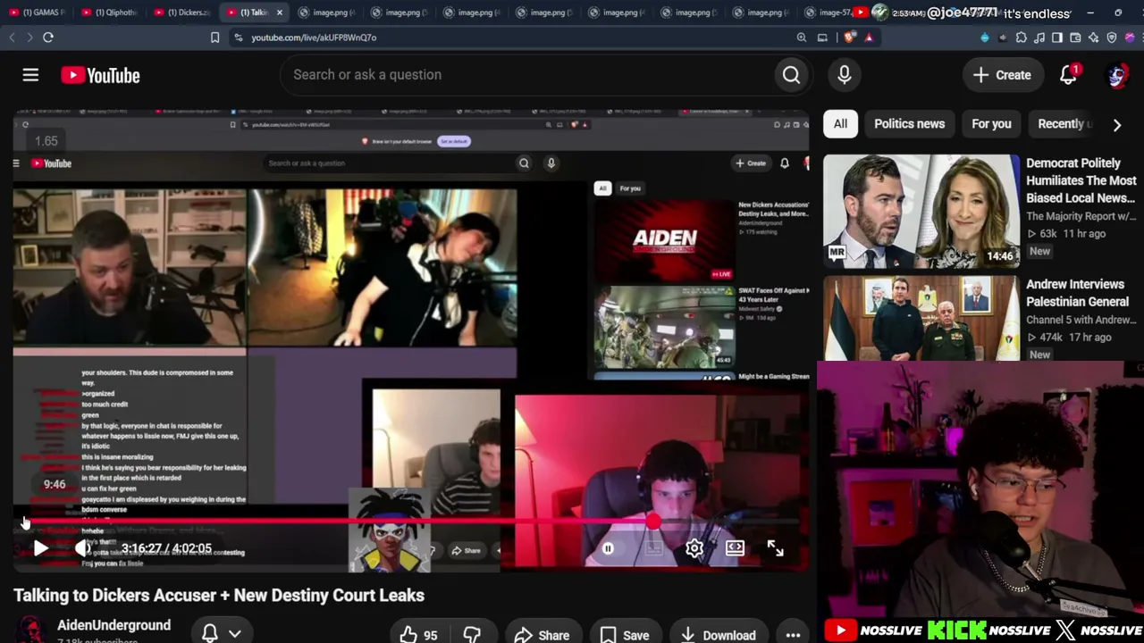Show more filter chips with right arrow
The width and height of the screenshot is (1144, 643).
click(1116, 125)
